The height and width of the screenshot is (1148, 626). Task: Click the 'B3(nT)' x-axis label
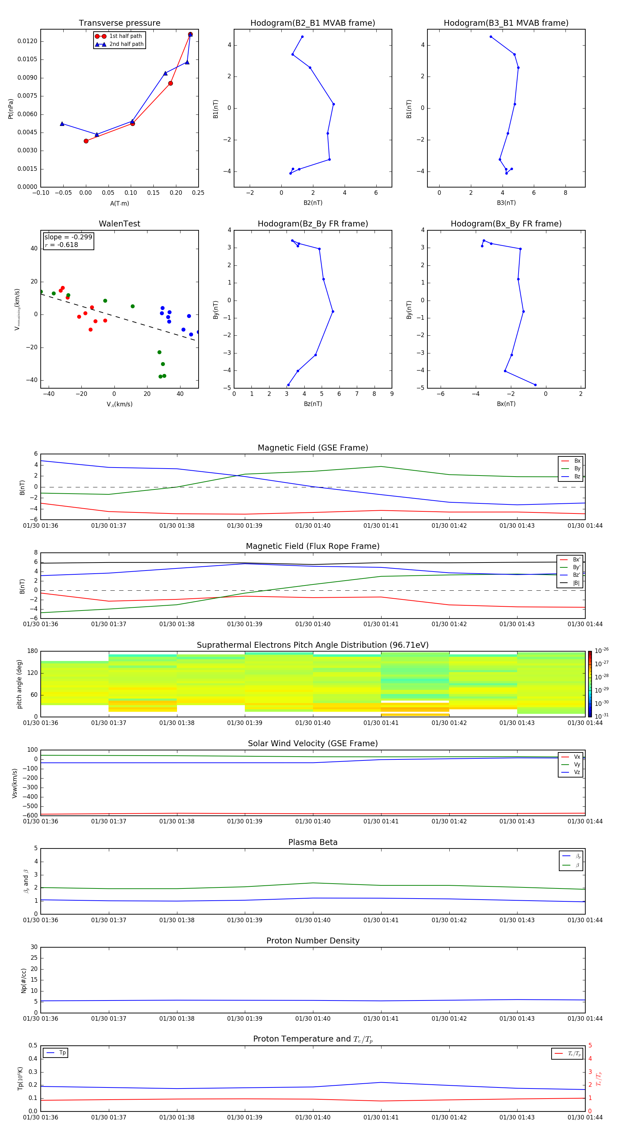click(506, 203)
